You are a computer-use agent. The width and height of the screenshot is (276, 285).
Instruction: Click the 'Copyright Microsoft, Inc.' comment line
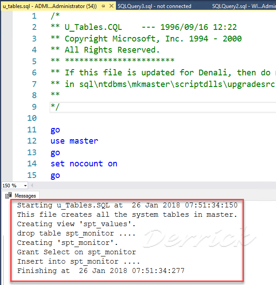click(x=146, y=39)
